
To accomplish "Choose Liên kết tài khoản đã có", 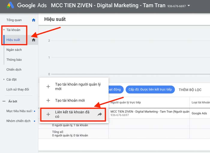I will point(73,114).
